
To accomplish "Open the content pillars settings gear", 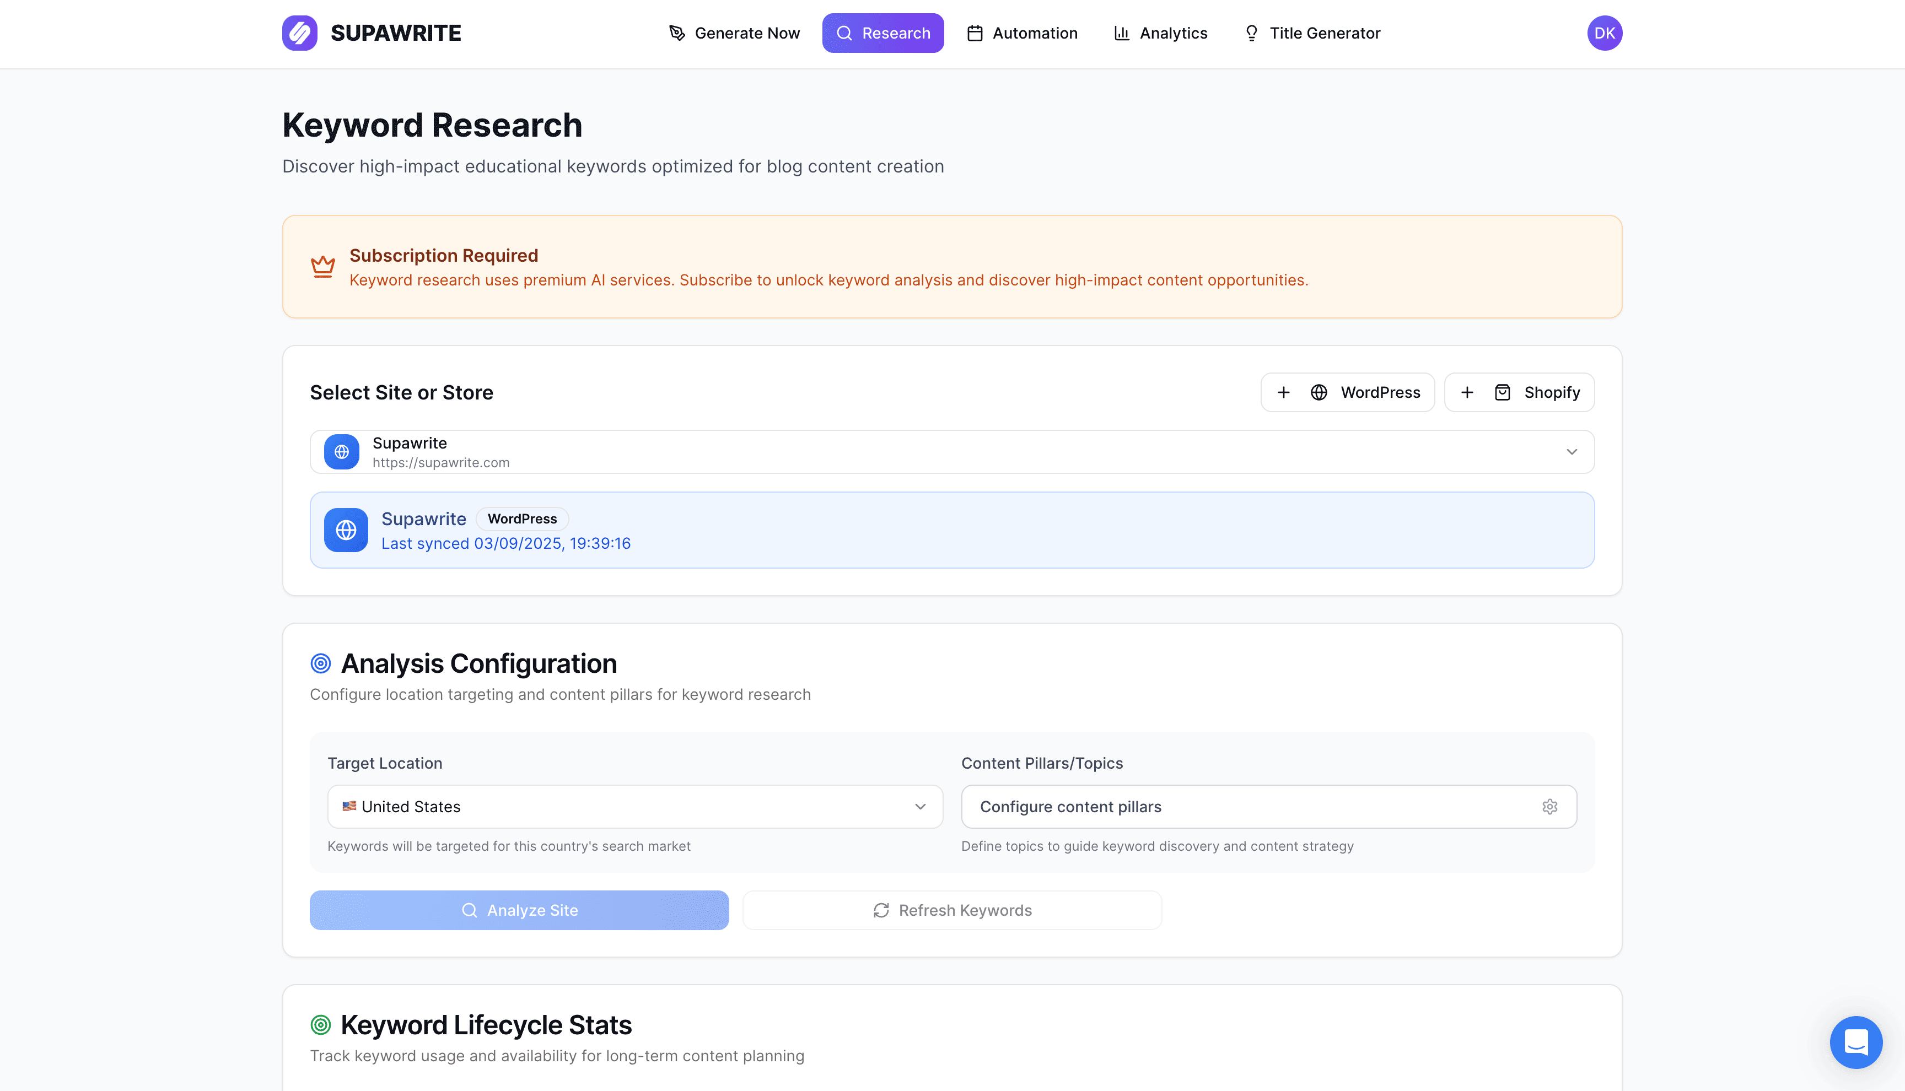I will click(x=1550, y=806).
